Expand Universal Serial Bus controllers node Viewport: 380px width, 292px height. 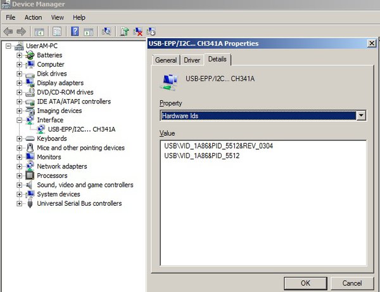click(19, 204)
